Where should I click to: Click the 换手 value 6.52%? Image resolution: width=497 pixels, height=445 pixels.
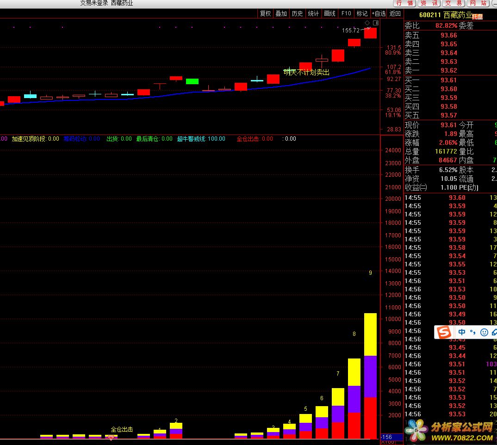[x=448, y=170]
